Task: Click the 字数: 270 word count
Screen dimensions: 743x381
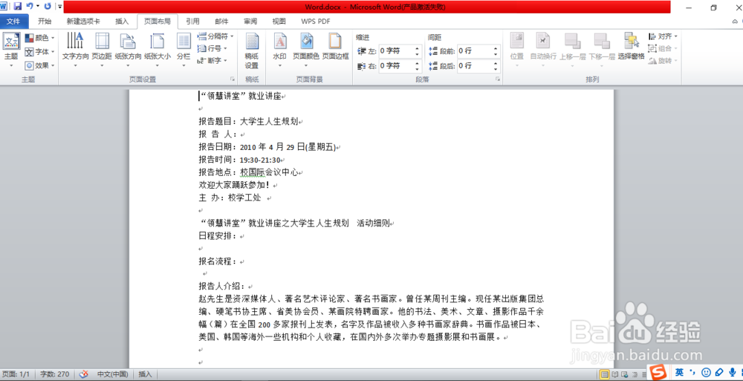Action: pyautogui.click(x=54, y=374)
